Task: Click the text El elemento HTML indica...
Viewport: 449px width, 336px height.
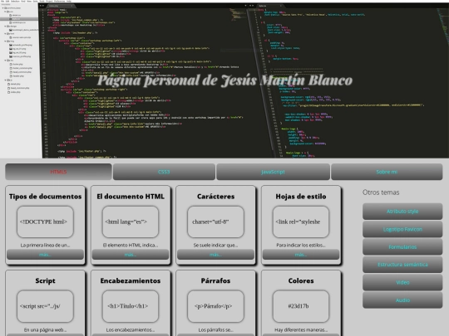Action: click(x=131, y=245)
